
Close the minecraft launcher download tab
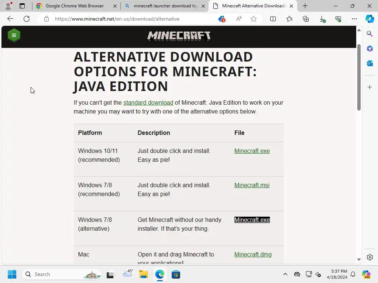[203, 6]
